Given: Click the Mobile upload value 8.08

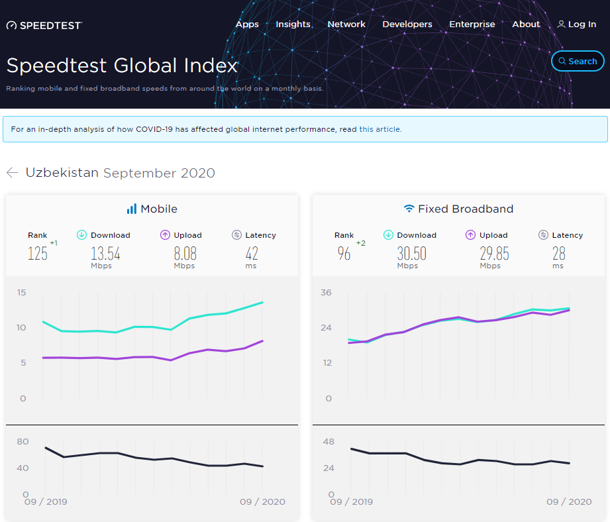Looking at the screenshot, I should (x=185, y=254).
